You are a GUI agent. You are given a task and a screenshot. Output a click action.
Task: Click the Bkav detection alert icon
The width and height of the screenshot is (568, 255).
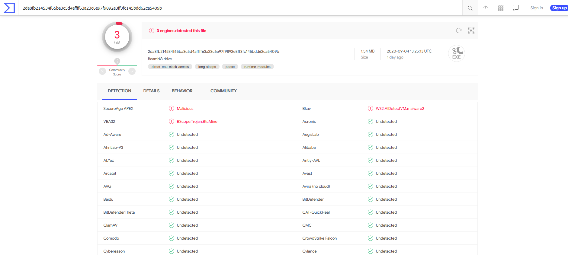371,108
